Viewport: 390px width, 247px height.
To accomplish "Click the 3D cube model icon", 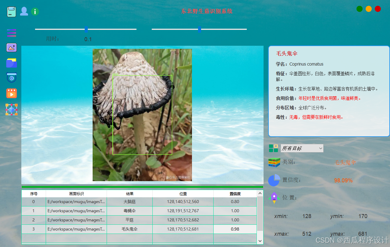I will click(x=12, y=109).
